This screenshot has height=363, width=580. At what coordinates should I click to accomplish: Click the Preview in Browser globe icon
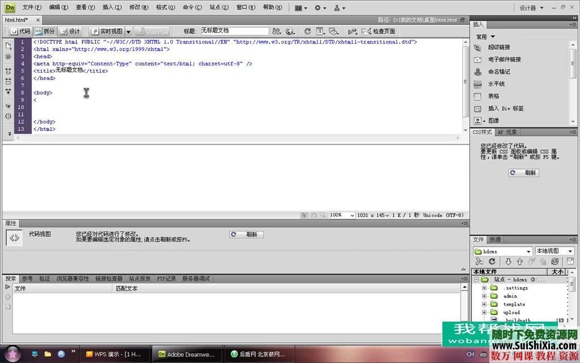tap(291, 31)
